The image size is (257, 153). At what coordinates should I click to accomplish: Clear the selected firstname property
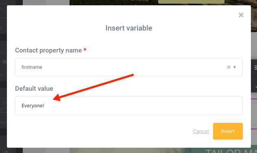pos(229,67)
